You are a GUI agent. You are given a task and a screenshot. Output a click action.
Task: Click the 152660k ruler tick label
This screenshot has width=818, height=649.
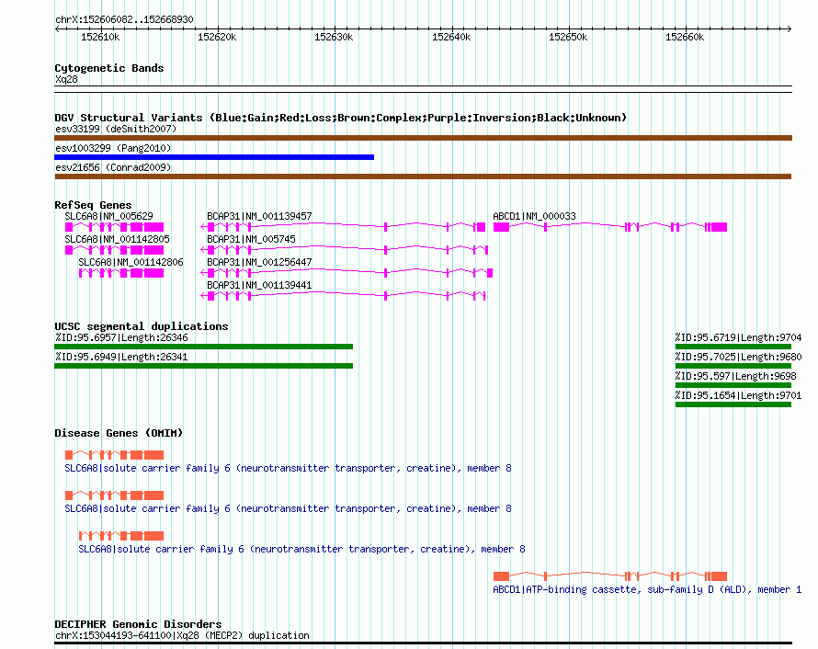(x=685, y=37)
